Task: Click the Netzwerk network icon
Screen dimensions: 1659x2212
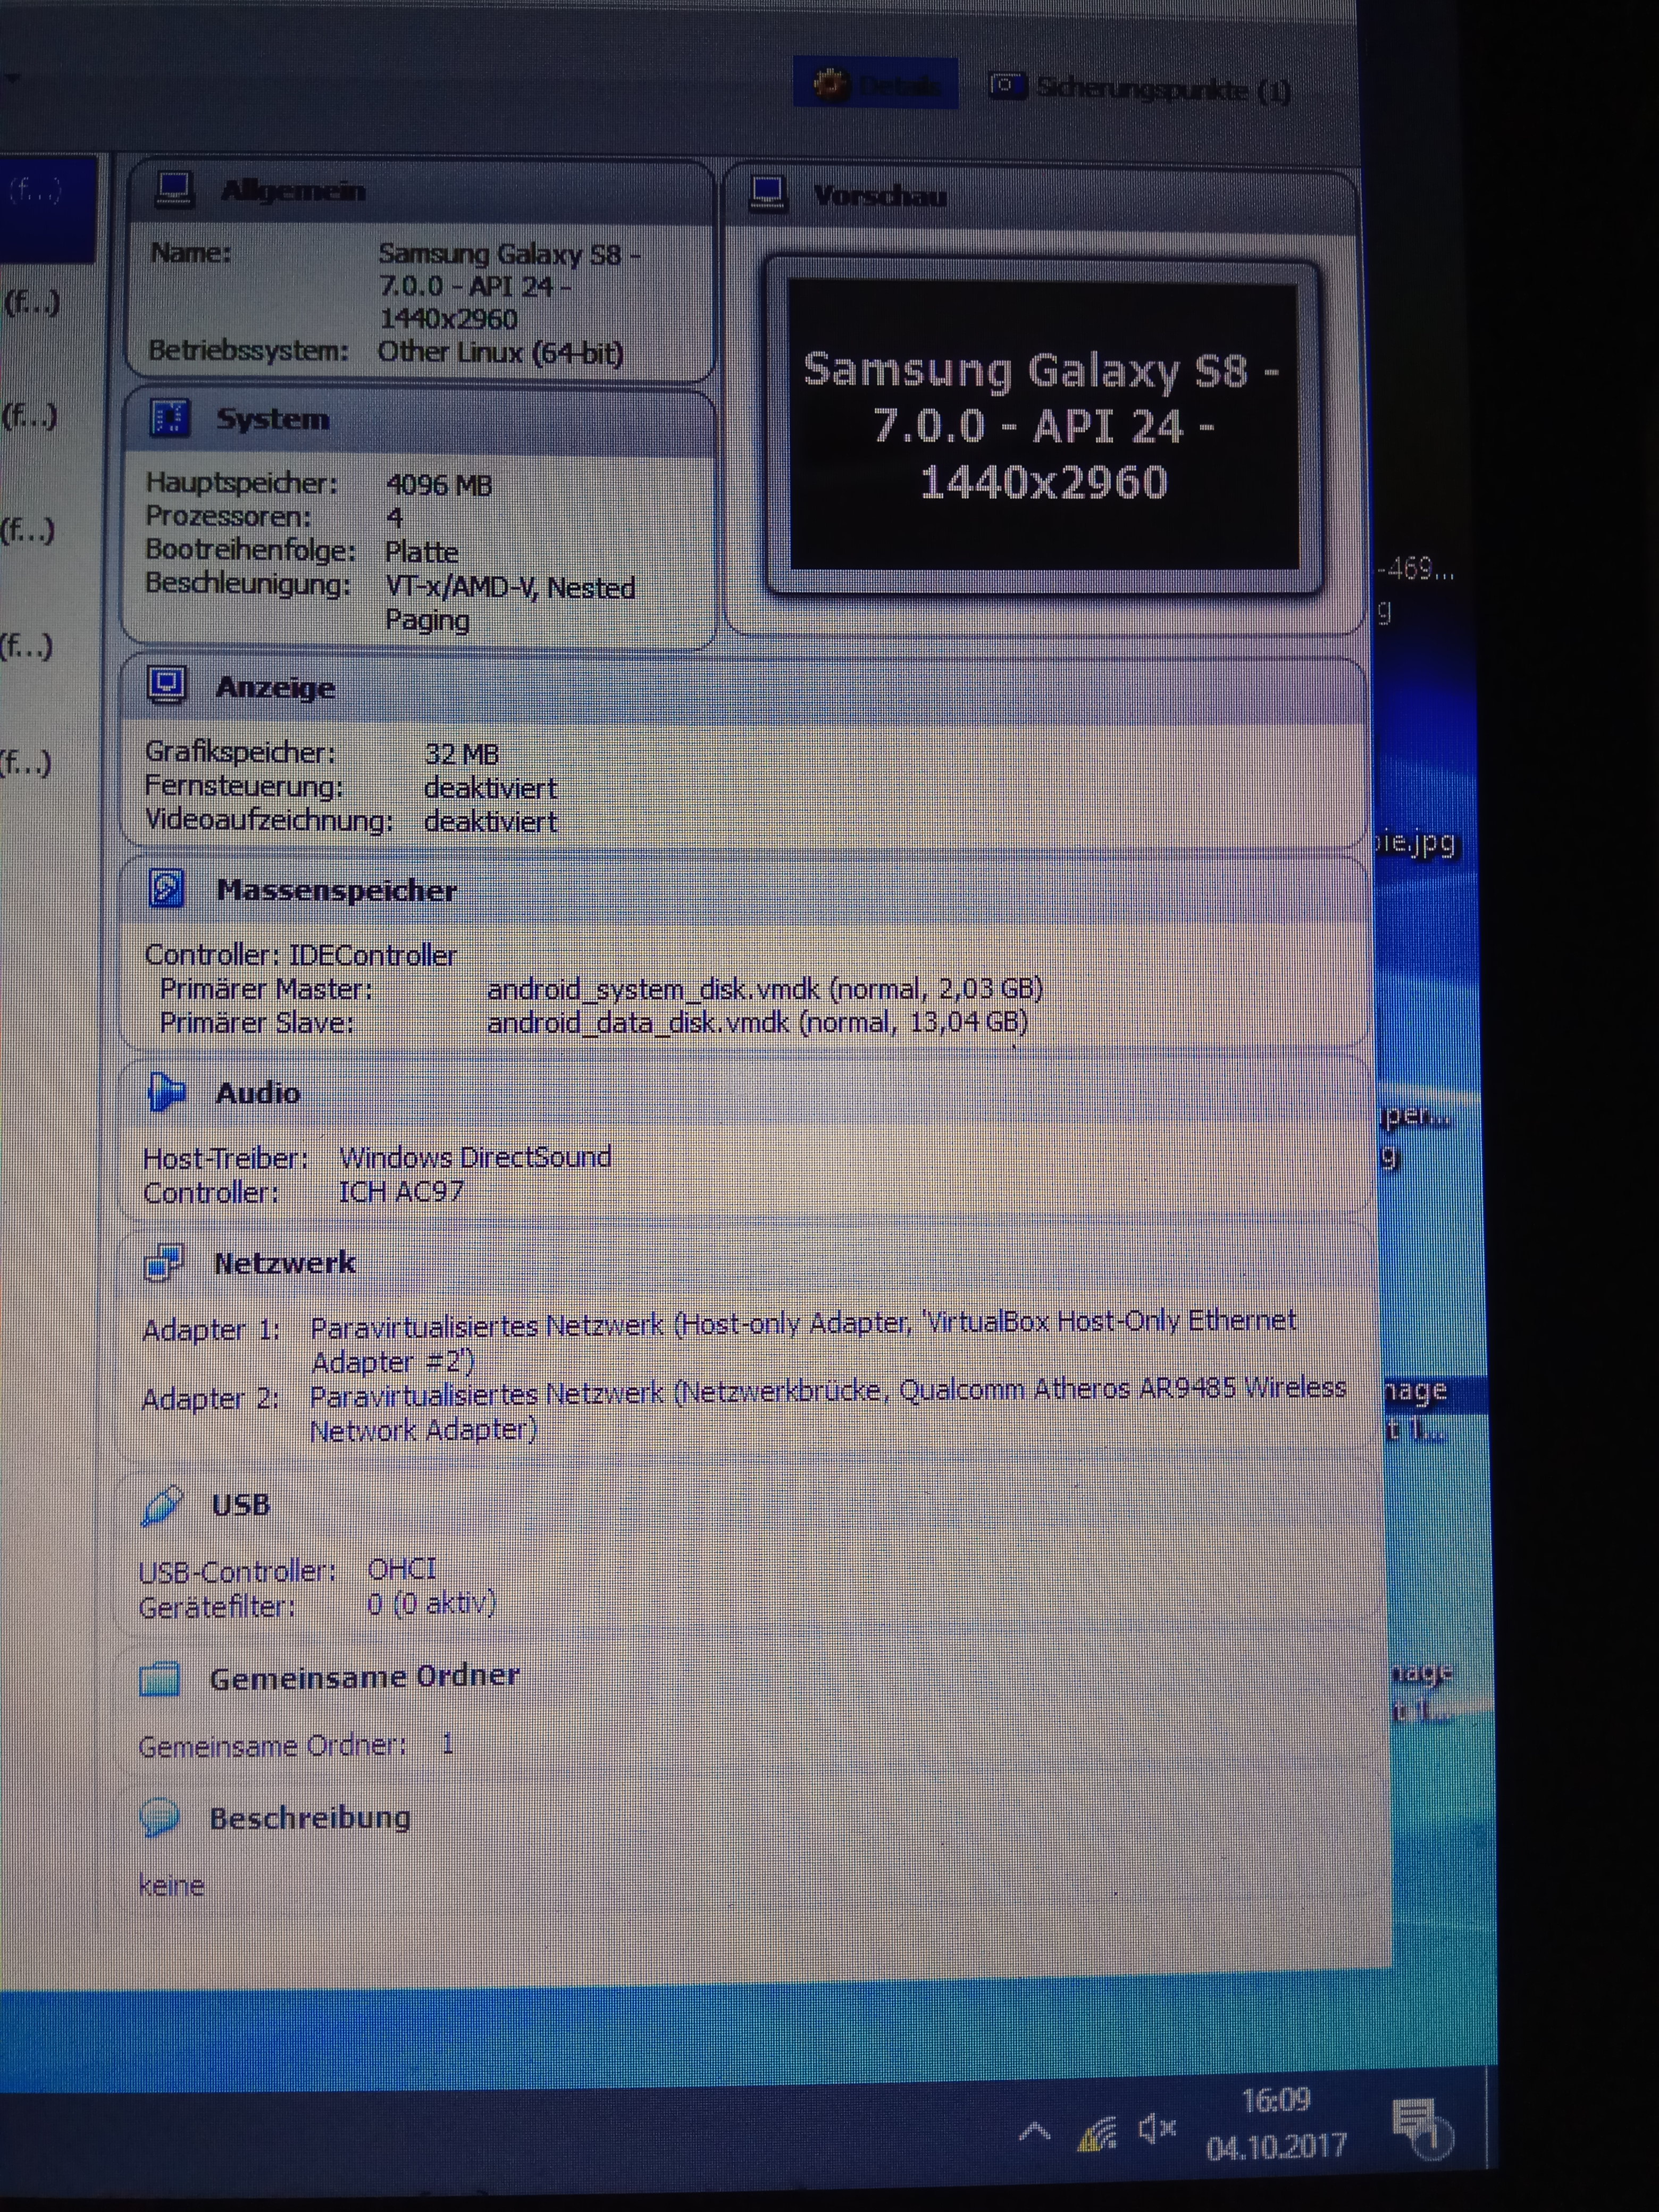Action: (x=164, y=1263)
